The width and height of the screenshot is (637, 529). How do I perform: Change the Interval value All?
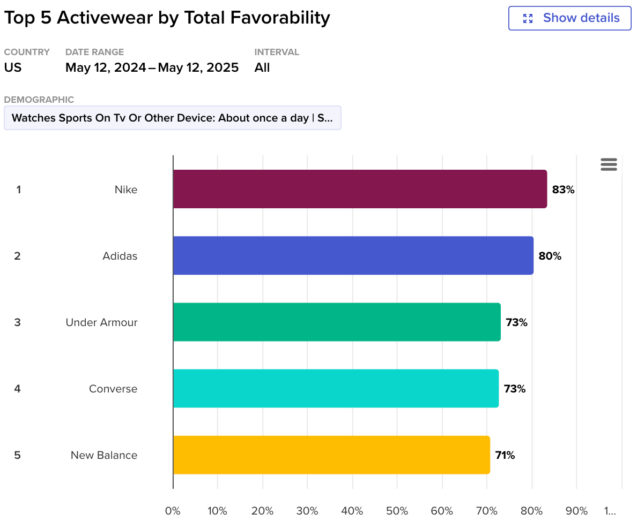pos(262,68)
